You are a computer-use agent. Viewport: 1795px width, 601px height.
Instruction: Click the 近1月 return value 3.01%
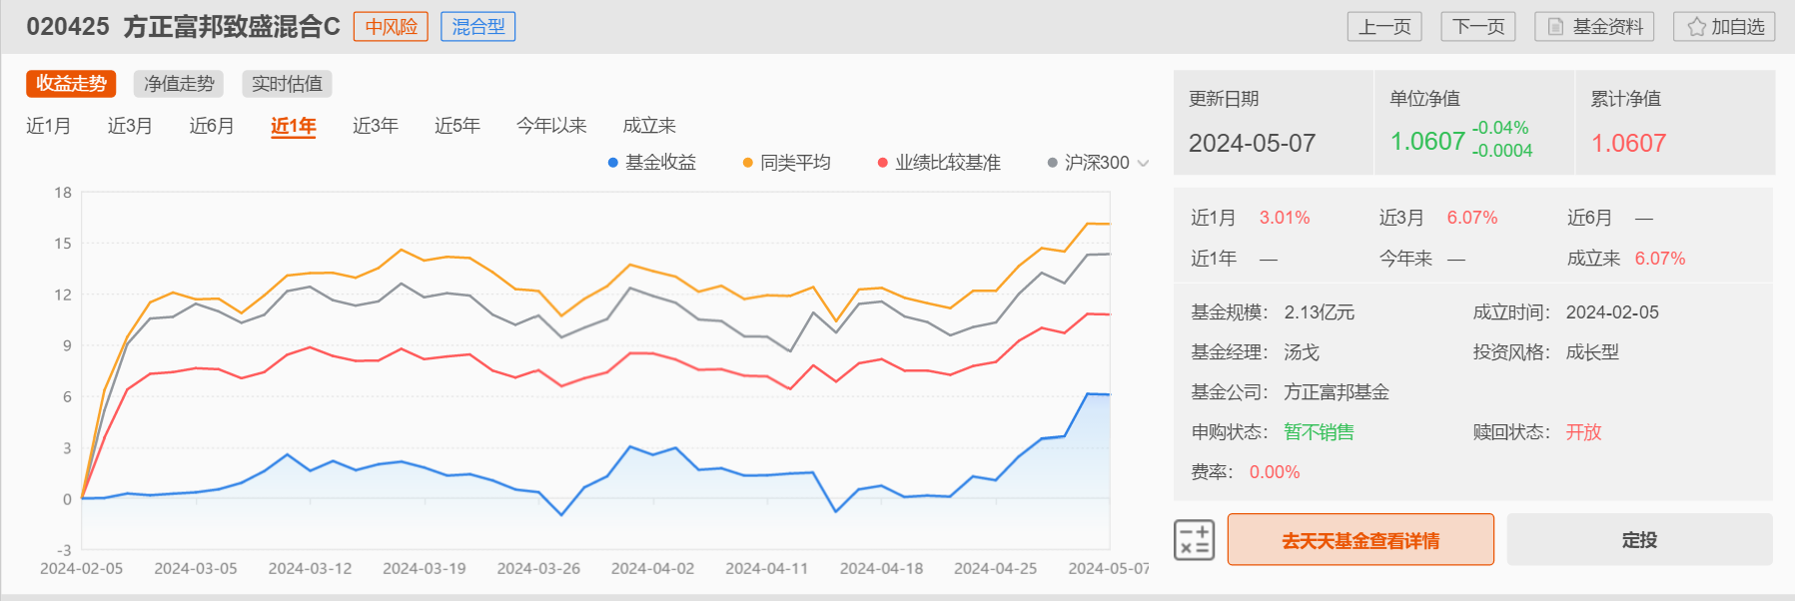click(1285, 218)
